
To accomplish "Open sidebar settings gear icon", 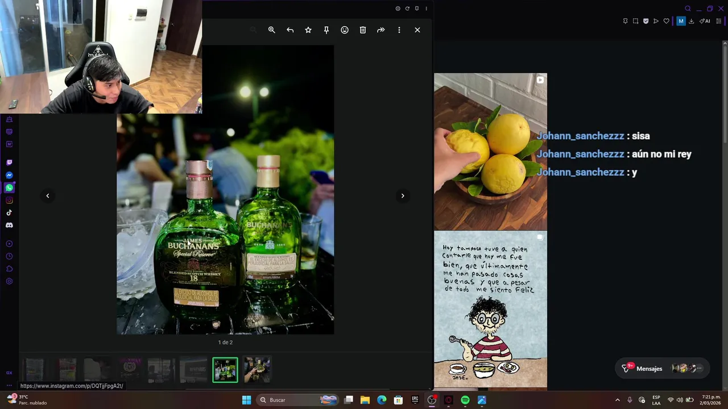I will (9, 281).
